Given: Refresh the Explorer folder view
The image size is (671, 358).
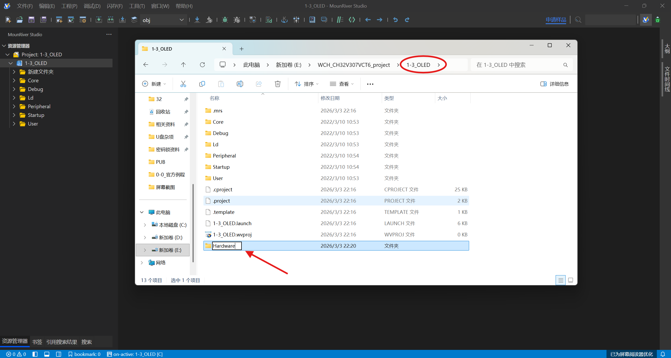Looking at the screenshot, I should pyautogui.click(x=202, y=65).
